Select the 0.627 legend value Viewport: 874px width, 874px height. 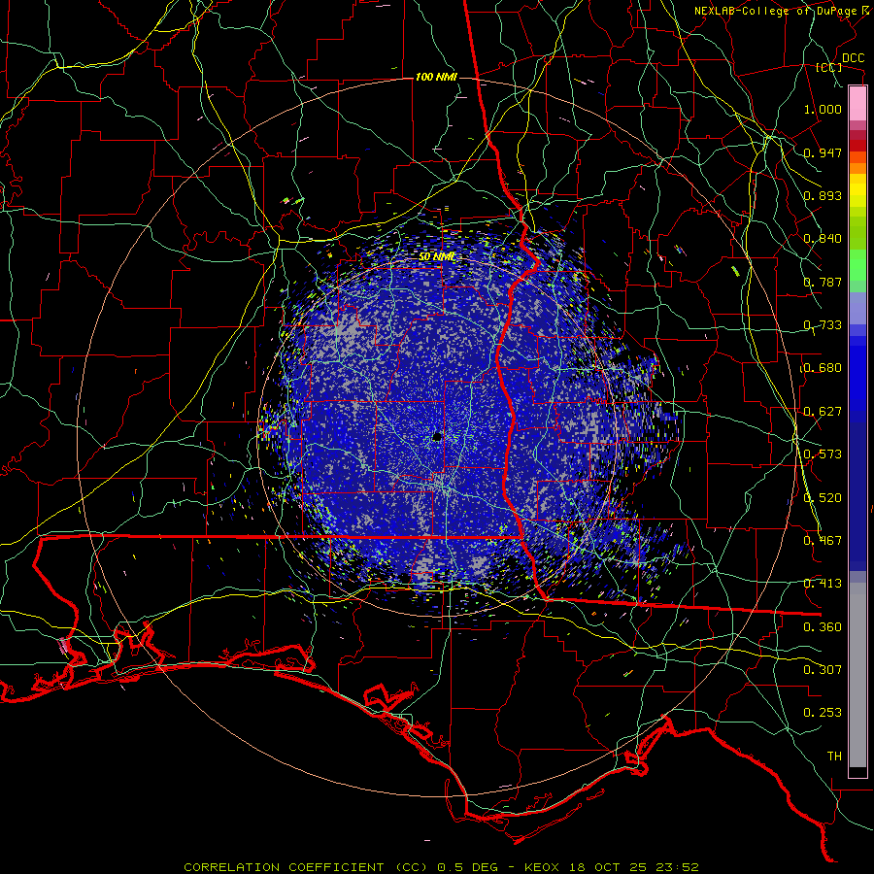823,412
